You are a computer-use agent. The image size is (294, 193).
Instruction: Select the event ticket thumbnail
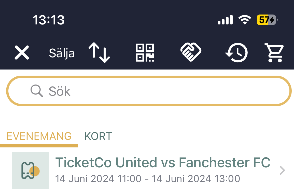(31, 170)
